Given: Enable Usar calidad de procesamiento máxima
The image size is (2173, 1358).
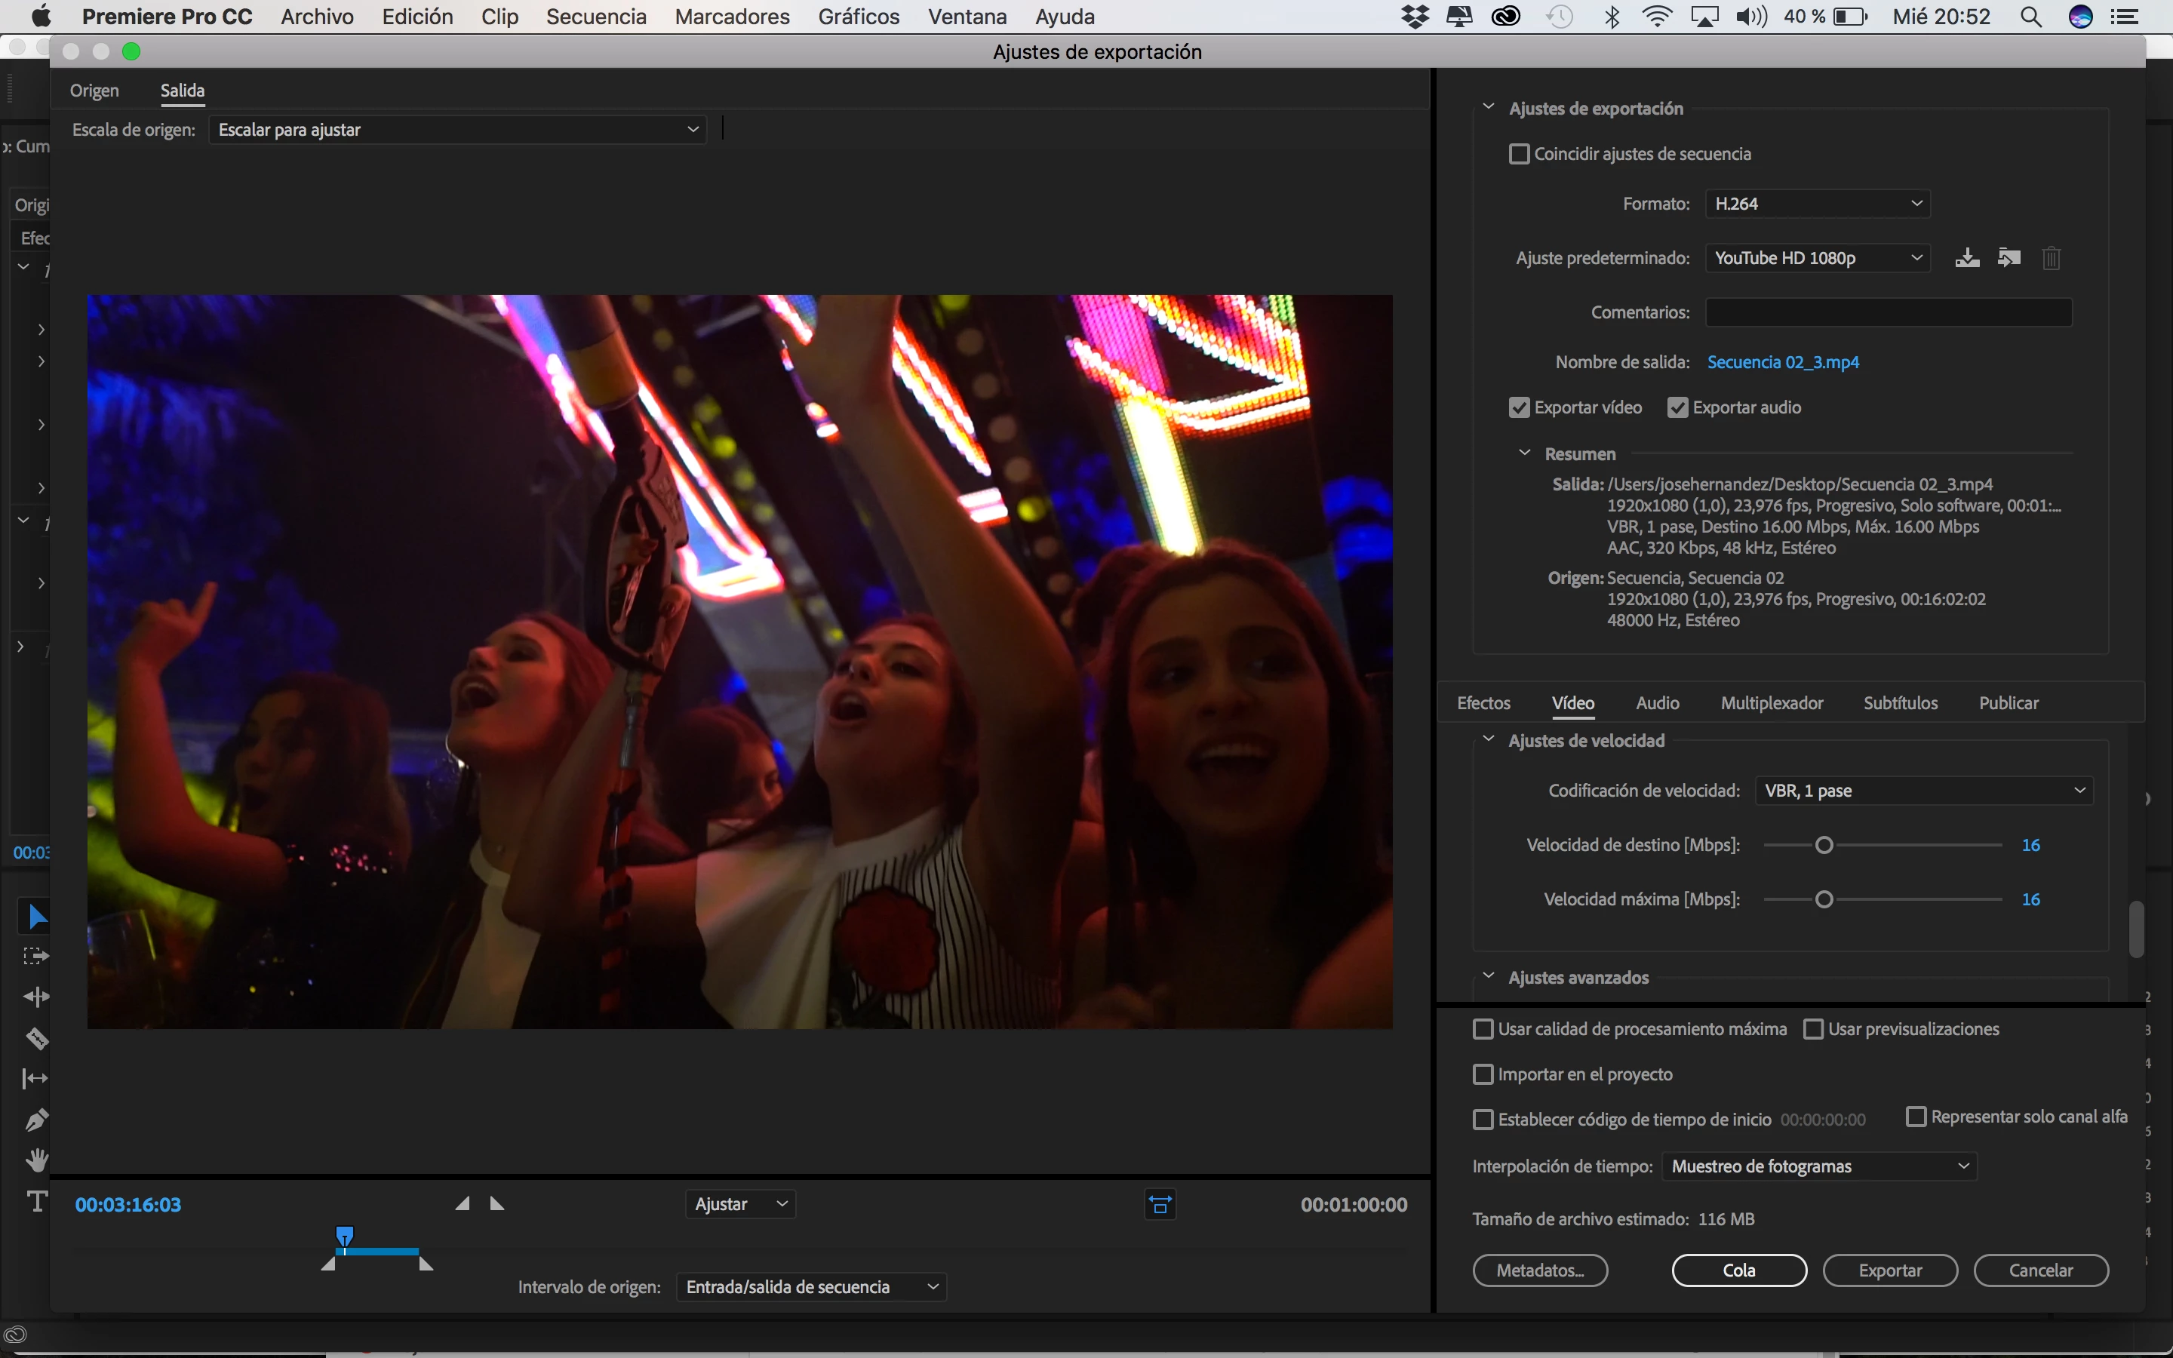Looking at the screenshot, I should pos(1483,1029).
